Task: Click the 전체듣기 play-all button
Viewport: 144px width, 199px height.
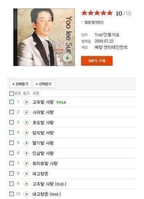Action: tap(20, 84)
